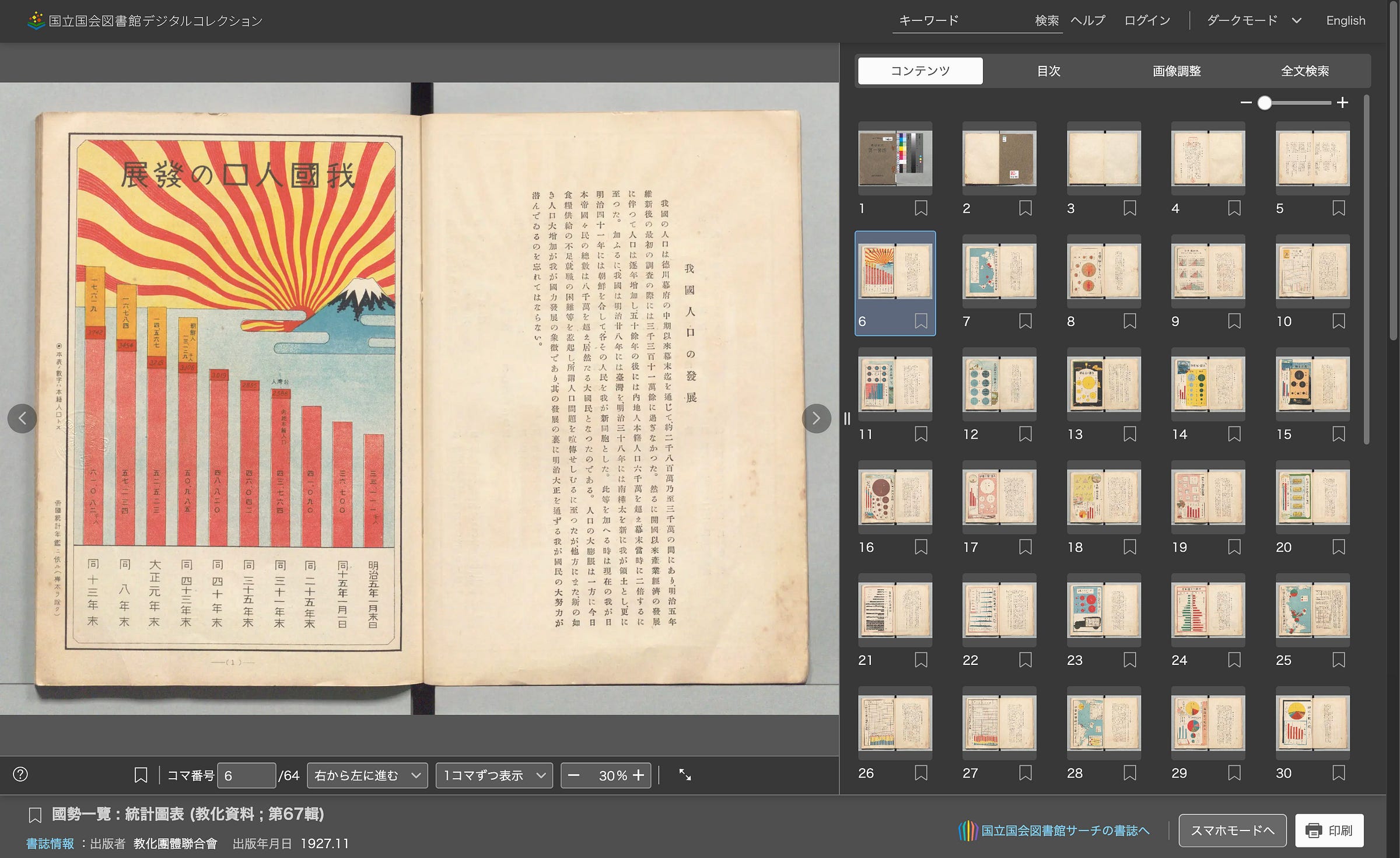Click the スマホモードへ button
The image size is (1400, 858).
tap(1232, 830)
